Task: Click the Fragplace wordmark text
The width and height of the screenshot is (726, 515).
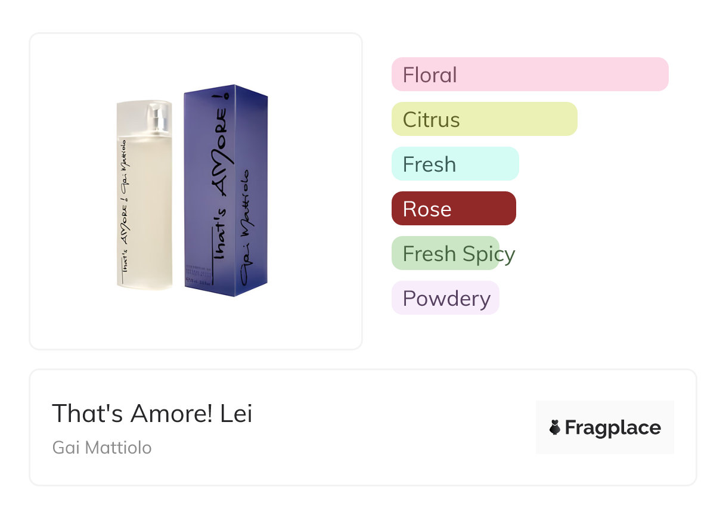Action: tap(613, 427)
